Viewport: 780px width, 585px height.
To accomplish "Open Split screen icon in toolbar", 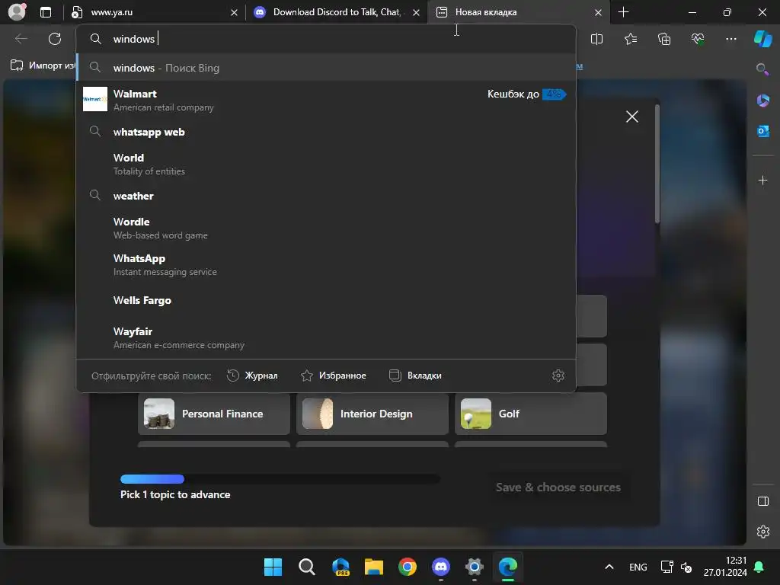I will [596, 39].
